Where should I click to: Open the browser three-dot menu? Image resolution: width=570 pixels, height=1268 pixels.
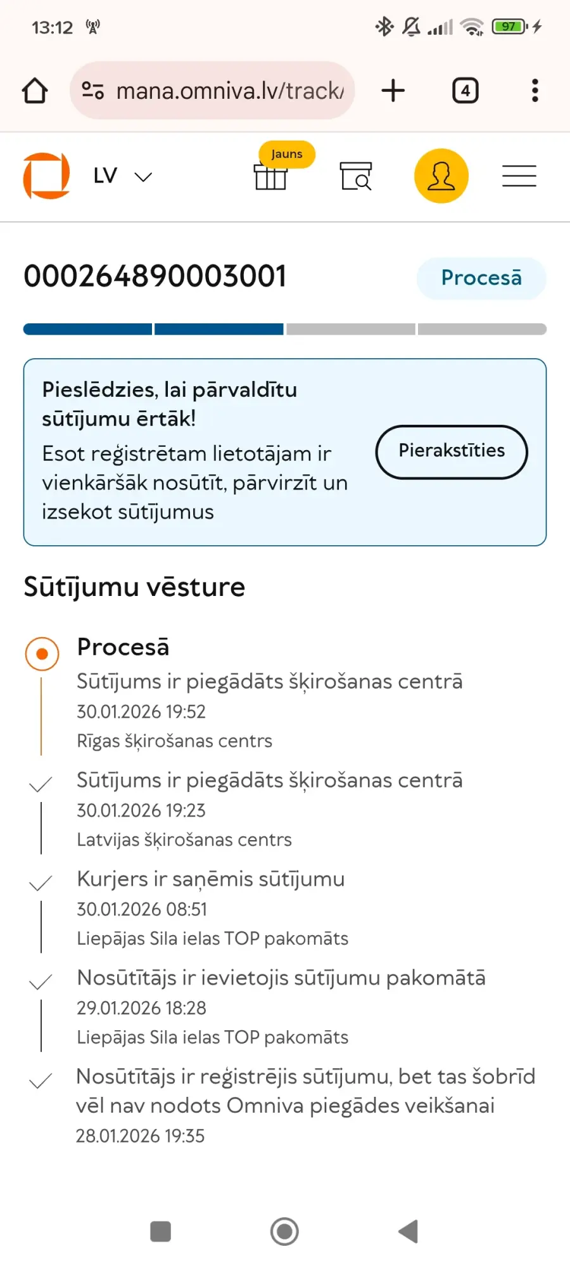(535, 91)
